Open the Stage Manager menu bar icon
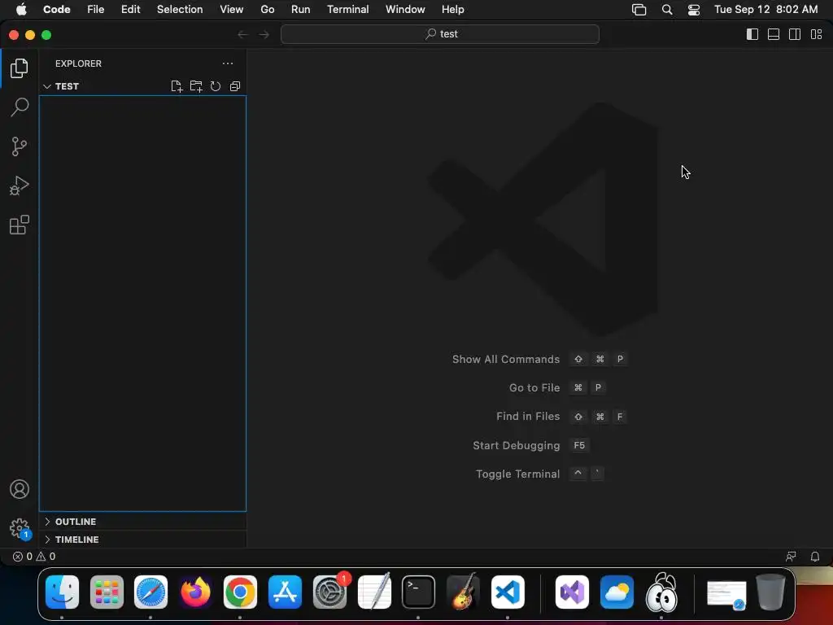Screen dimensions: 833x625 639,10
